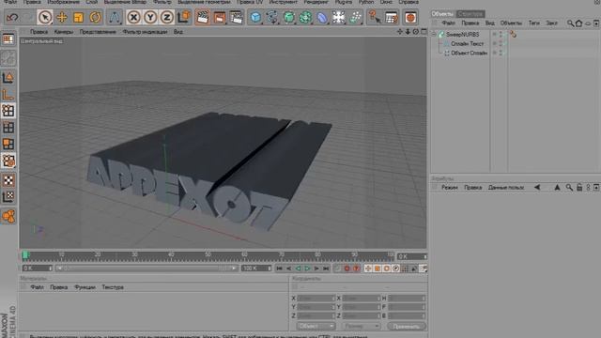
Task: Click home icon in object manager
Action: [x=578, y=23]
